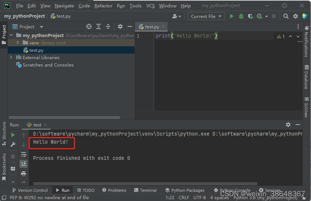This screenshot has width=311, height=201.
Task: Open the Navigate menu
Action: 64,6
